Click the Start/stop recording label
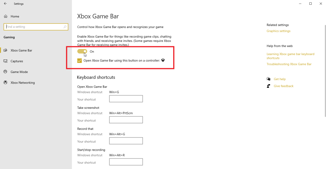This screenshot has width=326, height=169. 91,150
